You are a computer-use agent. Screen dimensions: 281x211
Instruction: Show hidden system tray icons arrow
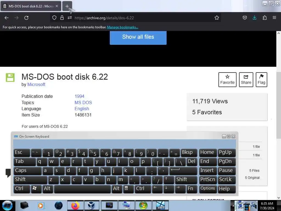233,206
